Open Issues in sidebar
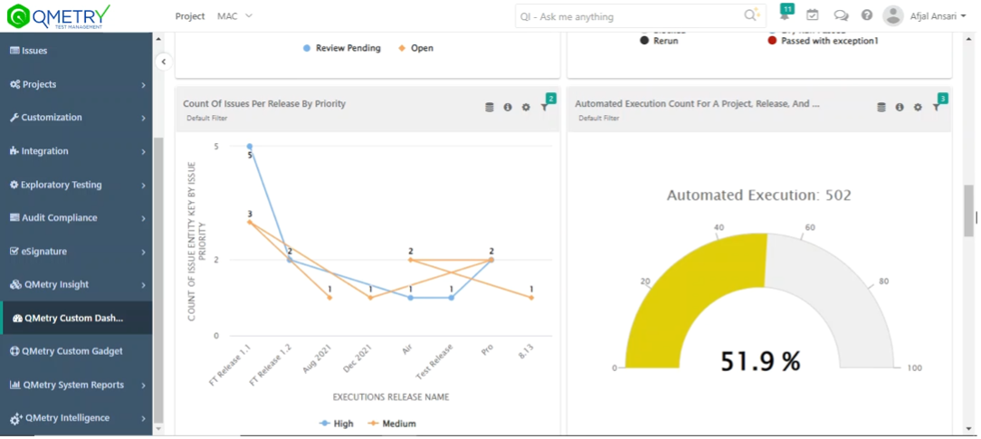981x439 pixels. (x=76, y=51)
